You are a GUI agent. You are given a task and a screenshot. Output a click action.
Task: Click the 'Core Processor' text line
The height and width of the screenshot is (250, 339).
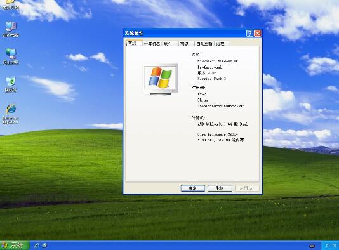(x=218, y=135)
